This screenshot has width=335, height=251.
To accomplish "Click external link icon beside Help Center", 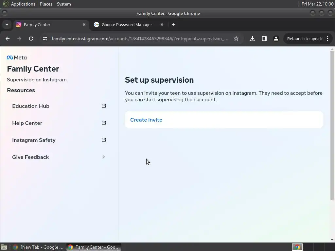I will [x=104, y=123].
